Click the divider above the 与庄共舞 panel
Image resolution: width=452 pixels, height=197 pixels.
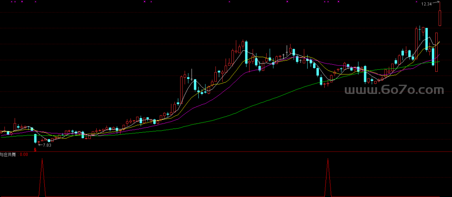click(x=226, y=151)
